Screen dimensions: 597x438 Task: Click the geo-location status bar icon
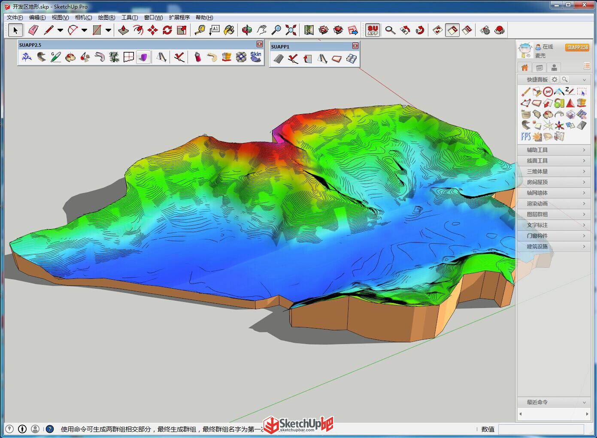tap(9, 429)
